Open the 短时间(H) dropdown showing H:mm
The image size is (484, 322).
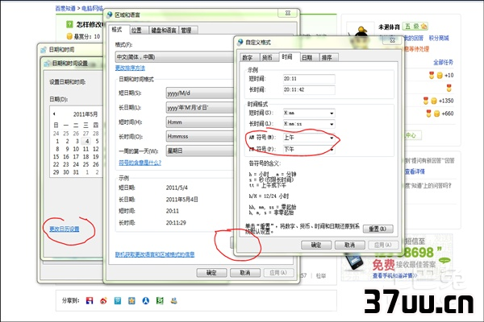click(x=200, y=122)
